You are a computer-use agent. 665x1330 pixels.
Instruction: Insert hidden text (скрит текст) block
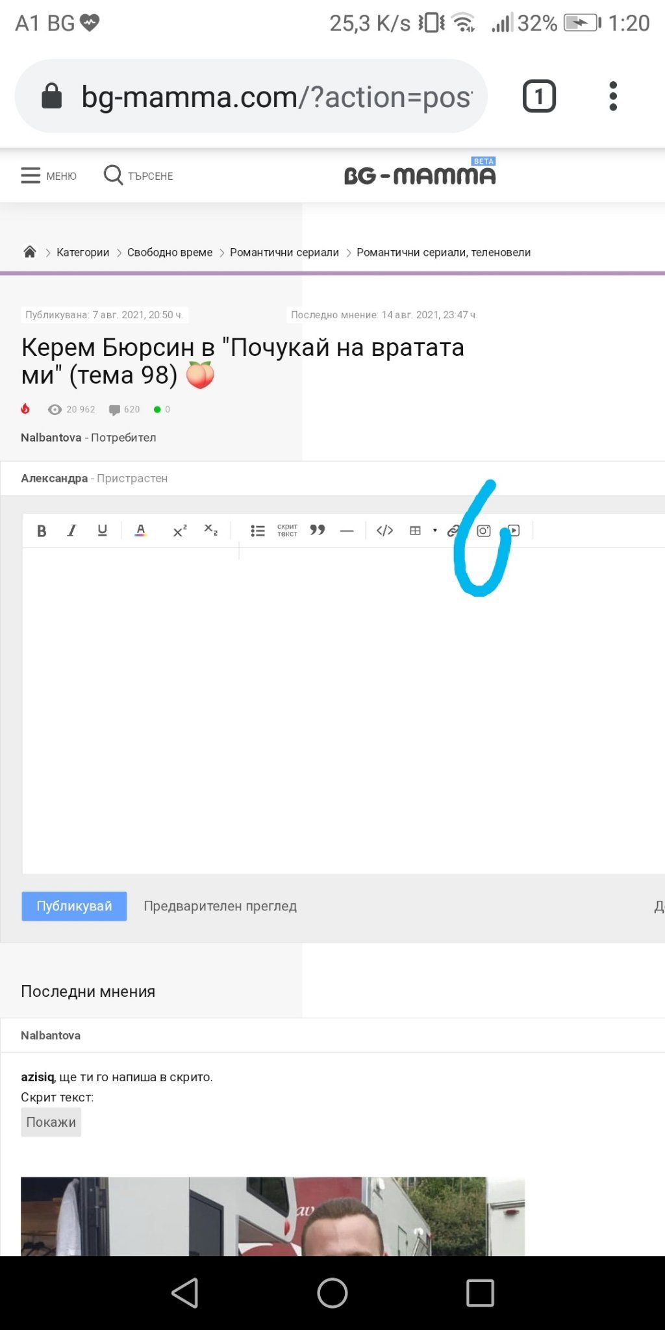pyautogui.click(x=287, y=531)
